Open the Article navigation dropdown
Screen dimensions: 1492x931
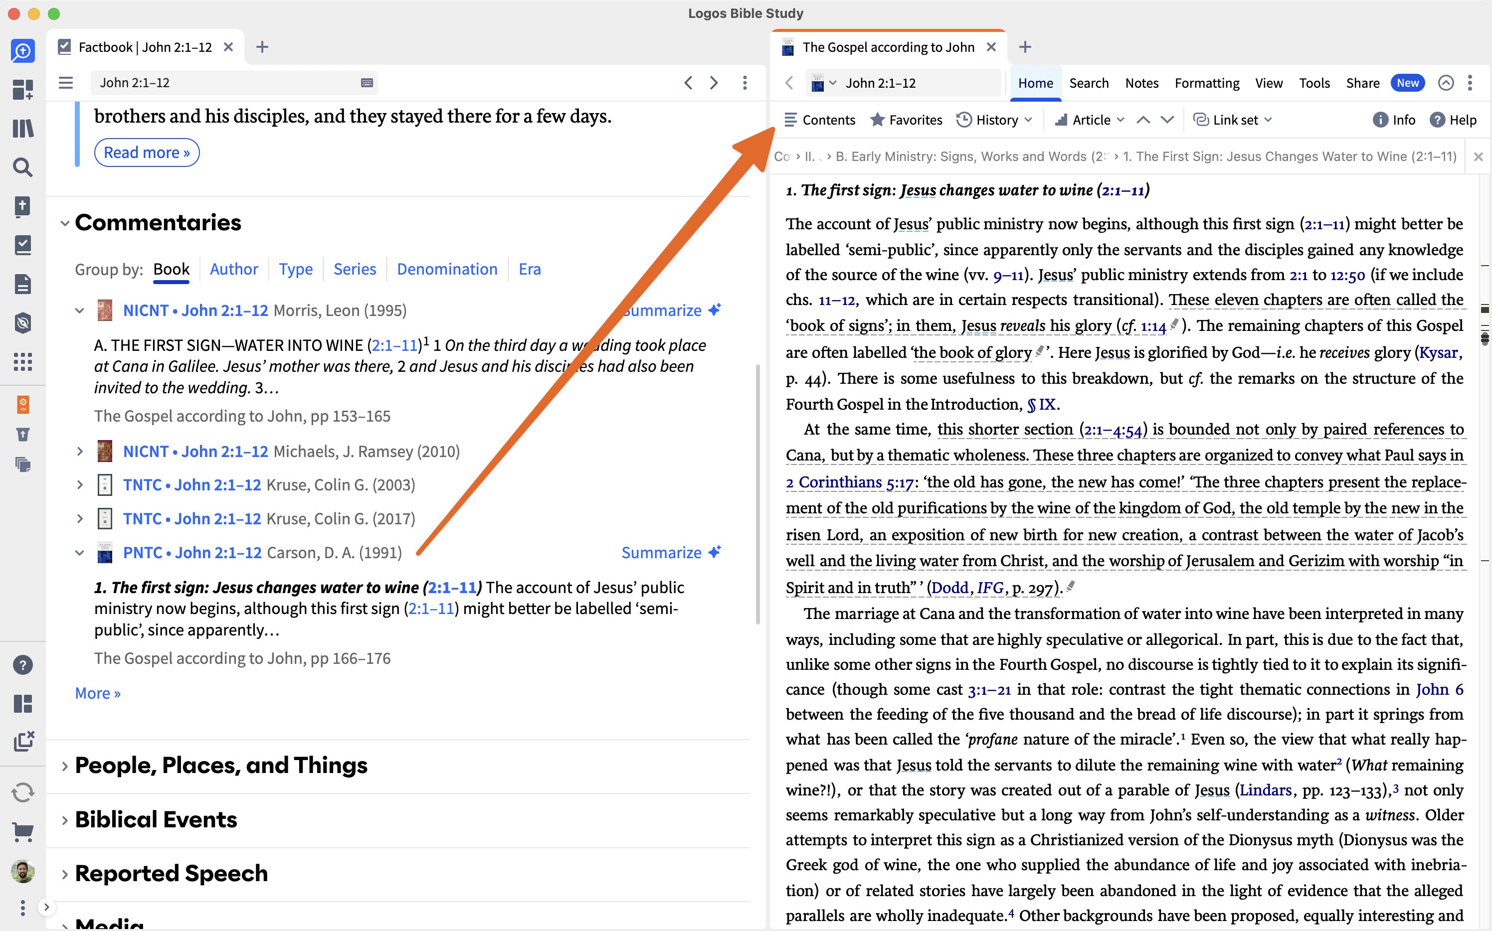click(1090, 120)
